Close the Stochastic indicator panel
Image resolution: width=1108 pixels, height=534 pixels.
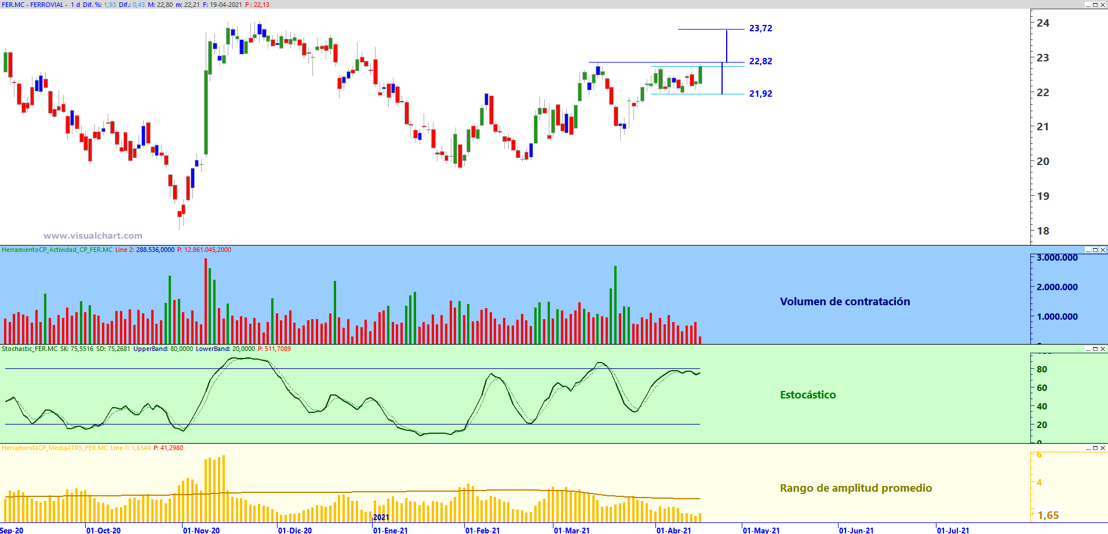click(x=1103, y=349)
